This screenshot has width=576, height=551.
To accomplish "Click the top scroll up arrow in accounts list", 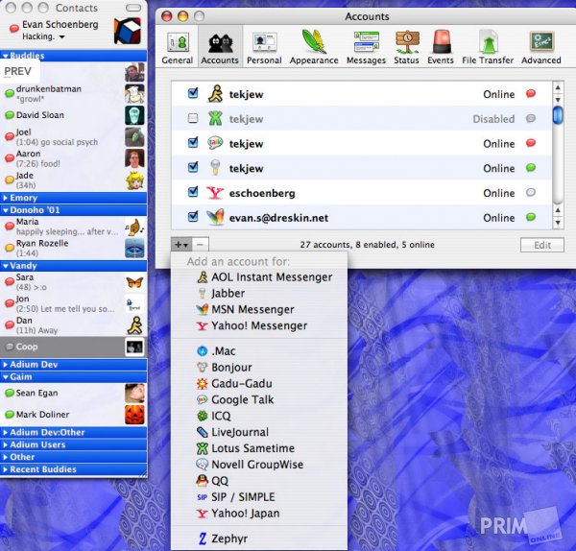I will pyautogui.click(x=558, y=87).
